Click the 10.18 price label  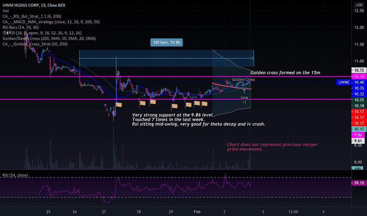359,106
